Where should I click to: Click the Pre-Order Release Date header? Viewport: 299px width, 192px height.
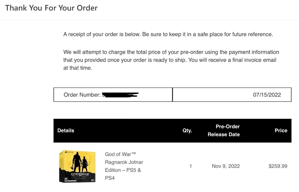point(224,131)
